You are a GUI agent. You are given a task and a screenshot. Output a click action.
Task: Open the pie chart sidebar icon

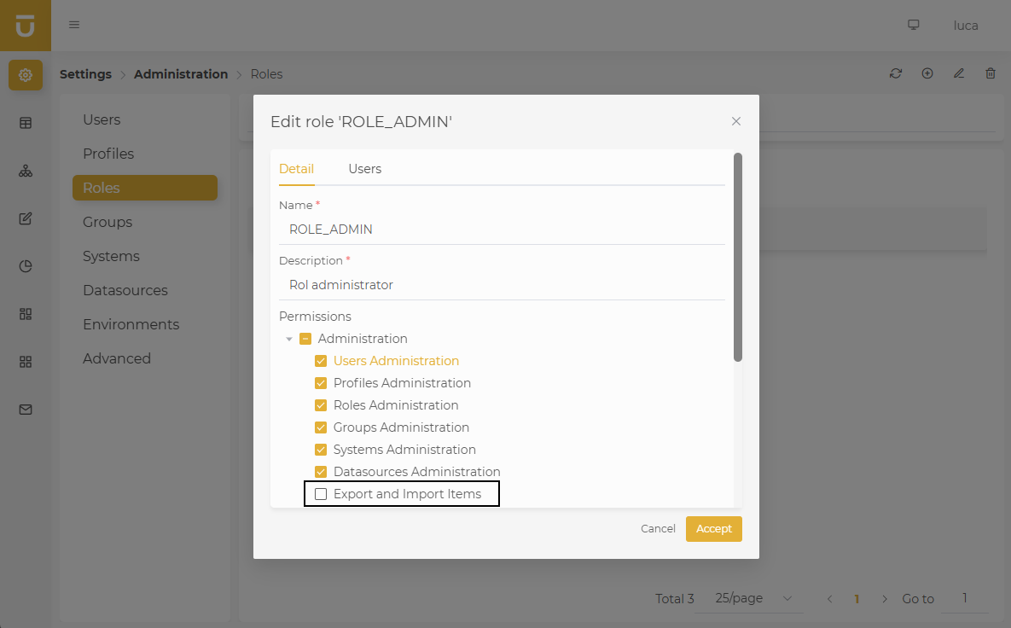point(26,266)
